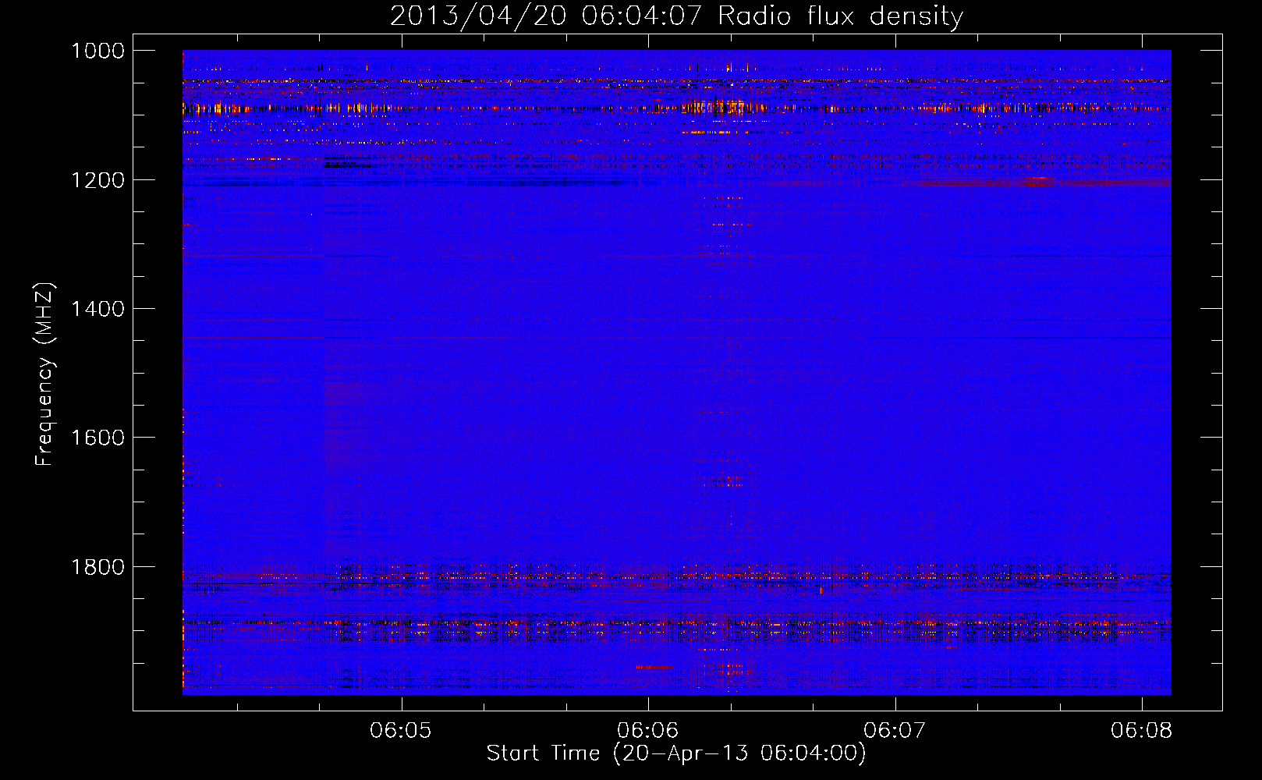Click the 06:05 time axis label
Image resolution: width=1262 pixels, height=780 pixels.
(x=401, y=730)
